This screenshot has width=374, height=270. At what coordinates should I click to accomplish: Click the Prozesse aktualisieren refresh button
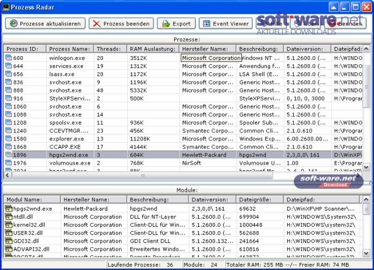point(45,24)
